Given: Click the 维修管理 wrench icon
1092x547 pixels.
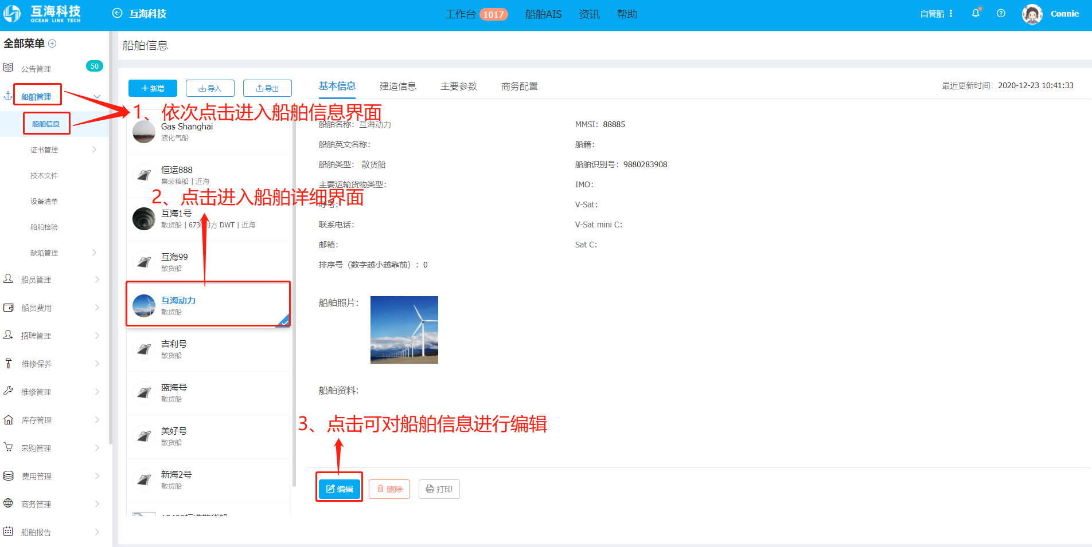Looking at the screenshot, I should click(8, 391).
